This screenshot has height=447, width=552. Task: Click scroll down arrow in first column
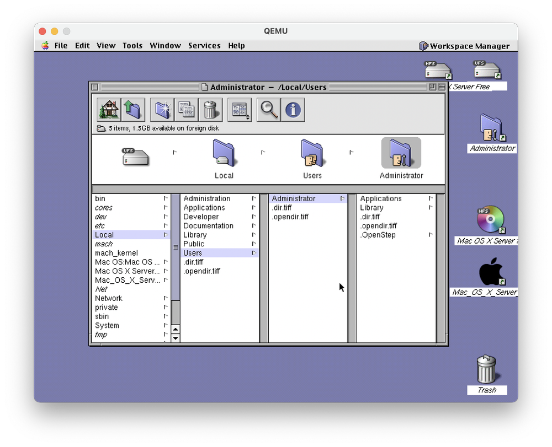point(176,338)
